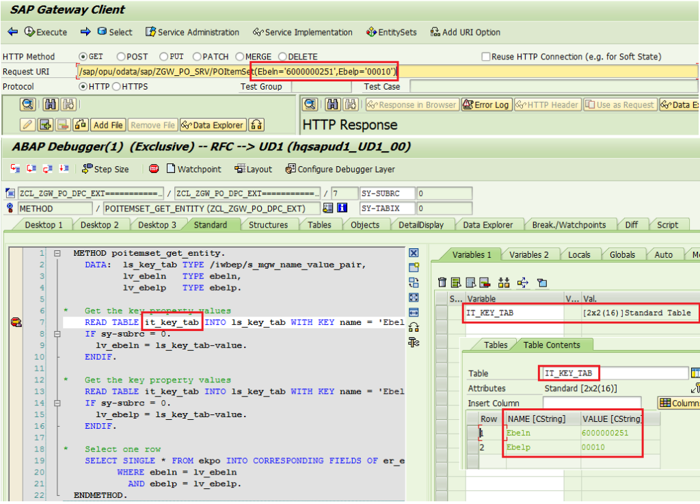Click Add URI Option
700x504 pixels.
(465, 32)
